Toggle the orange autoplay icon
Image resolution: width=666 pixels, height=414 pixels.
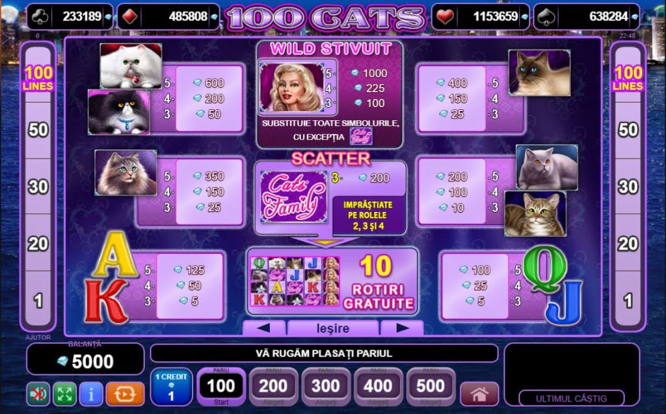[125, 394]
